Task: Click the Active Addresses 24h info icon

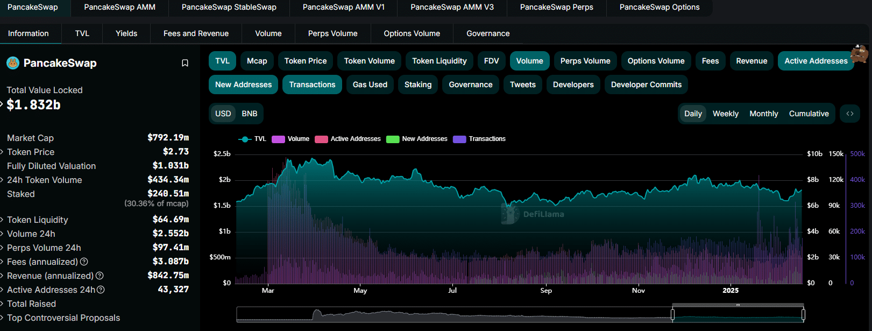Action: click(x=101, y=290)
